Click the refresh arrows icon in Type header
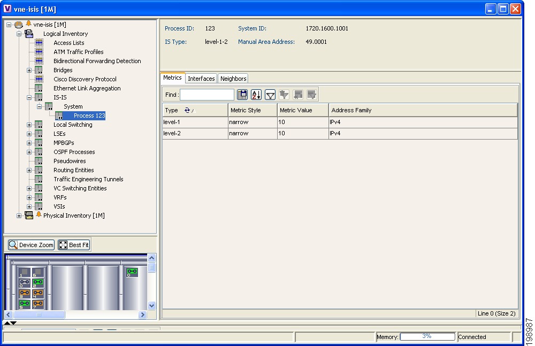The height and width of the screenshot is (346, 535). point(187,110)
